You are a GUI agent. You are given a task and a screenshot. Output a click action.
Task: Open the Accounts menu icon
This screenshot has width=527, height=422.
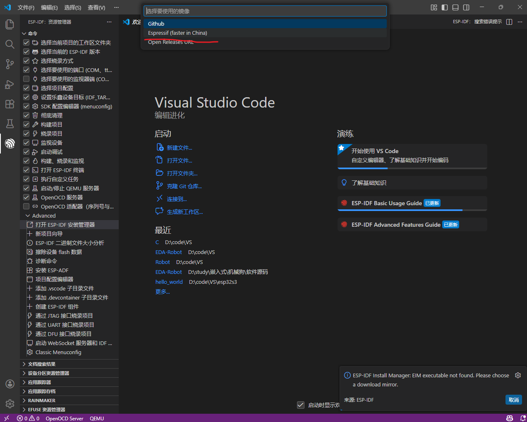(10, 384)
